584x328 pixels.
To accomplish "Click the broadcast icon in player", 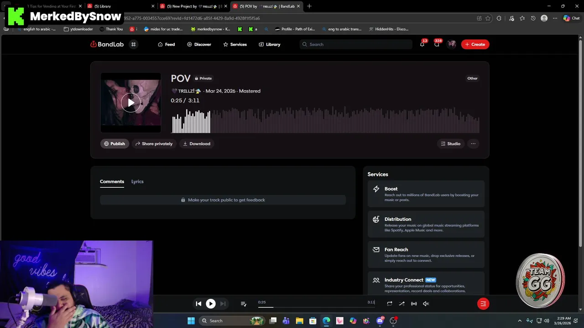I will coord(414,303).
